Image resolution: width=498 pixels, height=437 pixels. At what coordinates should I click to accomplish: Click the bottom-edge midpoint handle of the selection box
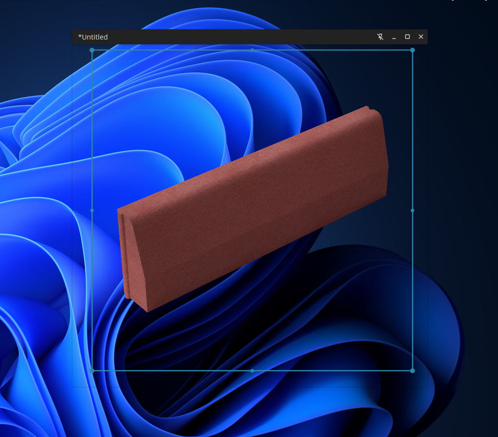click(252, 371)
